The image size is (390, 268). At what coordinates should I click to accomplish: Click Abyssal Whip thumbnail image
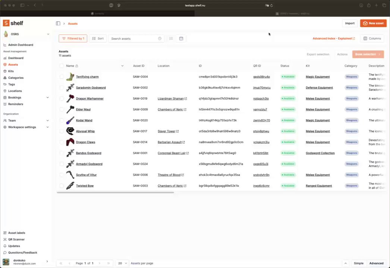[x=70, y=131]
